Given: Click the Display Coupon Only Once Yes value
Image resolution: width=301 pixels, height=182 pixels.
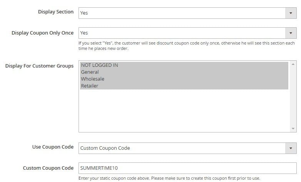Looking at the screenshot, I should [x=84, y=33].
